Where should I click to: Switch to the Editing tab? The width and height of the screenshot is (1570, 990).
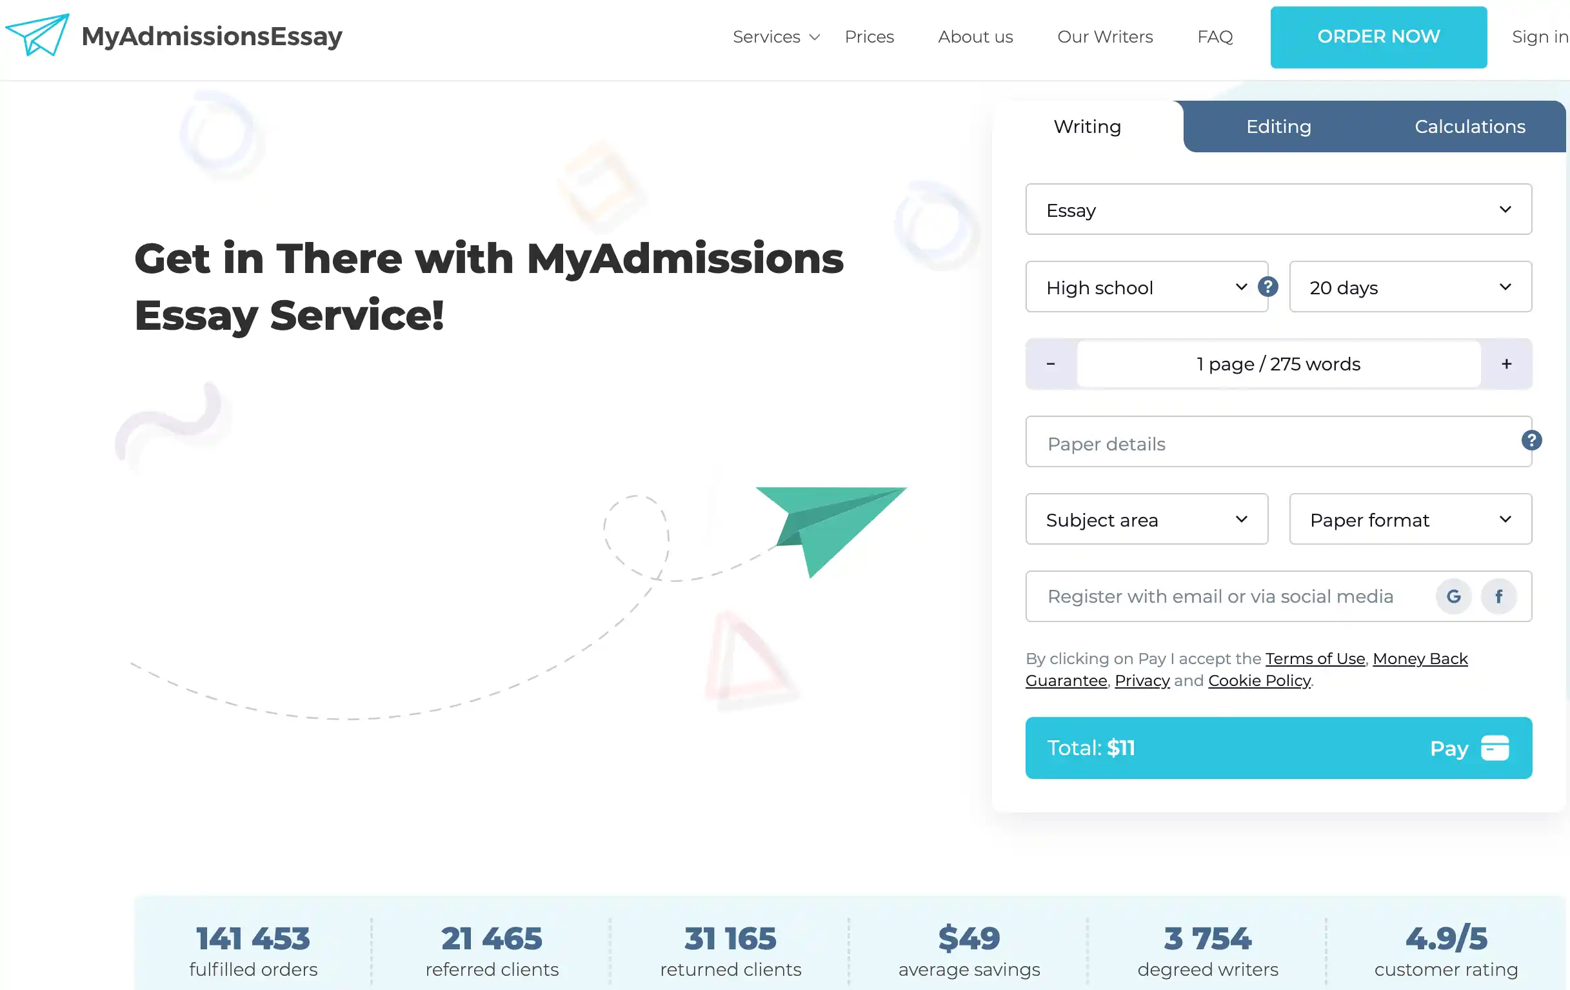(1278, 126)
